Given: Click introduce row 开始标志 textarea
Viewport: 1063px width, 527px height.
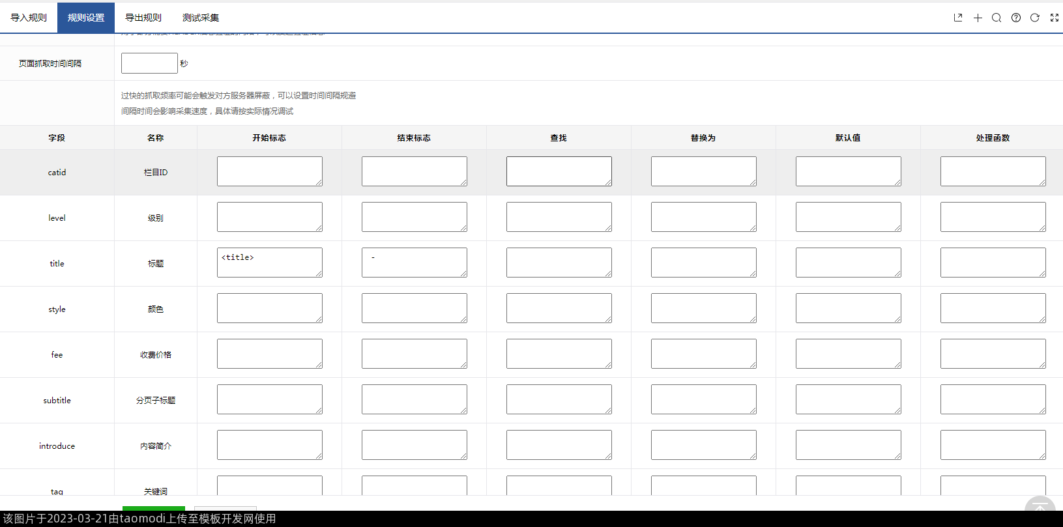Looking at the screenshot, I should (x=269, y=445).
